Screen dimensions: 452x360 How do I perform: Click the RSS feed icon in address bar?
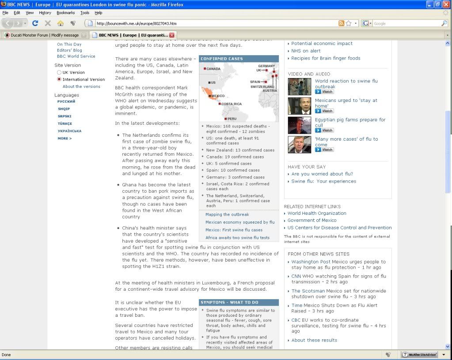coord(341,23)
